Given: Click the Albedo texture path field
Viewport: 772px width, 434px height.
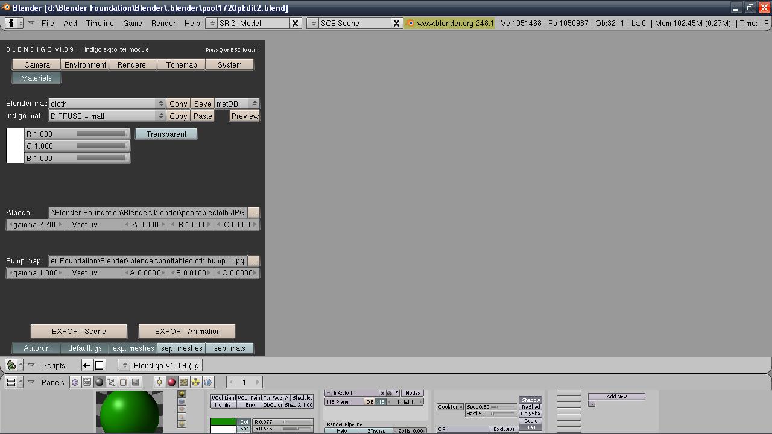Looking at the screenshot, I should [x=148, y=213].
